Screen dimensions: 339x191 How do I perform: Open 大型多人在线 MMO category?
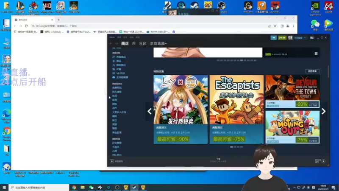(x=119, y=112)
